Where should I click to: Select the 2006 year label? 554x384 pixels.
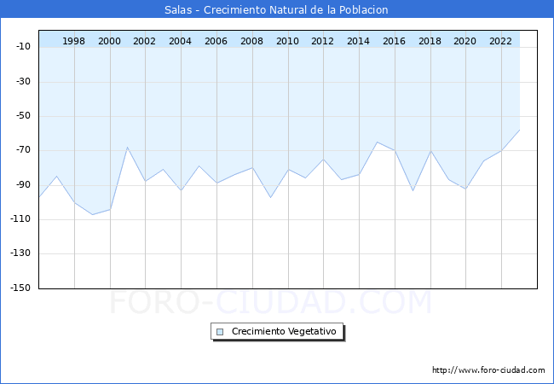tap(216, 41)
